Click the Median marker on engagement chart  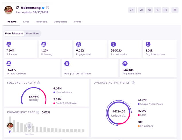coord(29,126)
